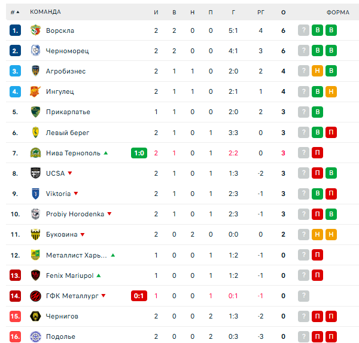Open the ГФК Металлург team link
The height and width of the screenshot is (343, 359).
(x=68, y=296)
